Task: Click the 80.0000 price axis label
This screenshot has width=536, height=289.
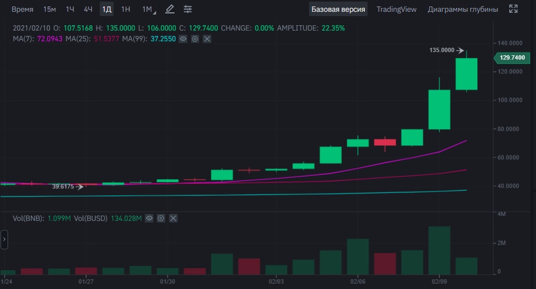Action: [x=508, y=129]
